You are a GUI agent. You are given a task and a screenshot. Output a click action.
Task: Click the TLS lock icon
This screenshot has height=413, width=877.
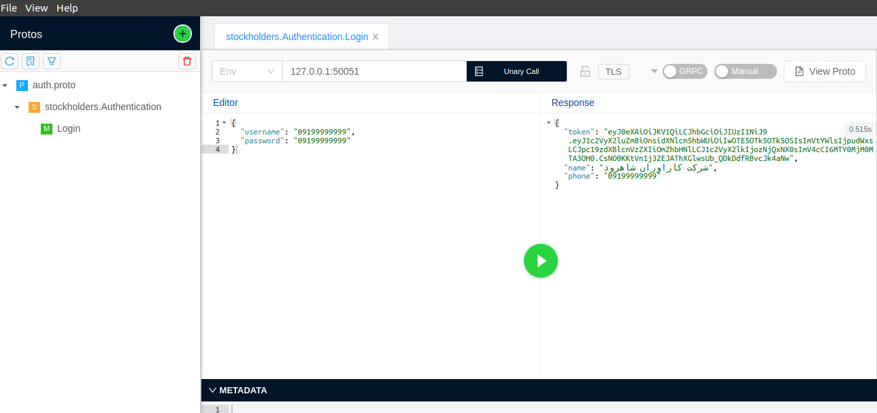[x=584, y=71]
